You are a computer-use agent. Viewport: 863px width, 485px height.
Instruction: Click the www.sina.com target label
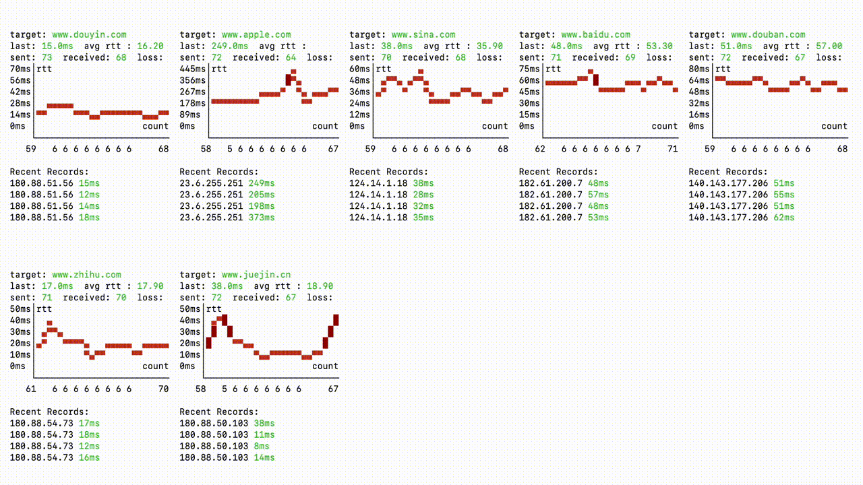click(423, 34)
